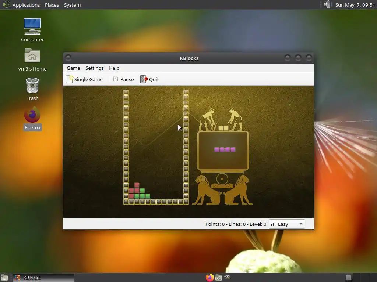This screenshot has height=282, width=377.
Task: Launch Firefox from the bottom panel
Action: click(209, 278)
